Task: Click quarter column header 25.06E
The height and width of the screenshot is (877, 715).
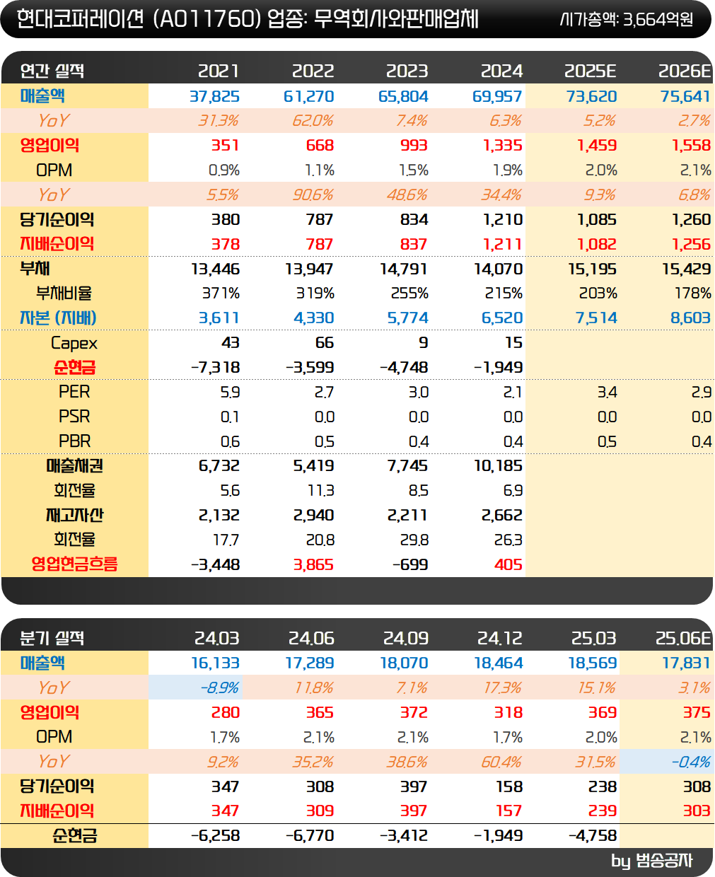Action: [683, 638]
